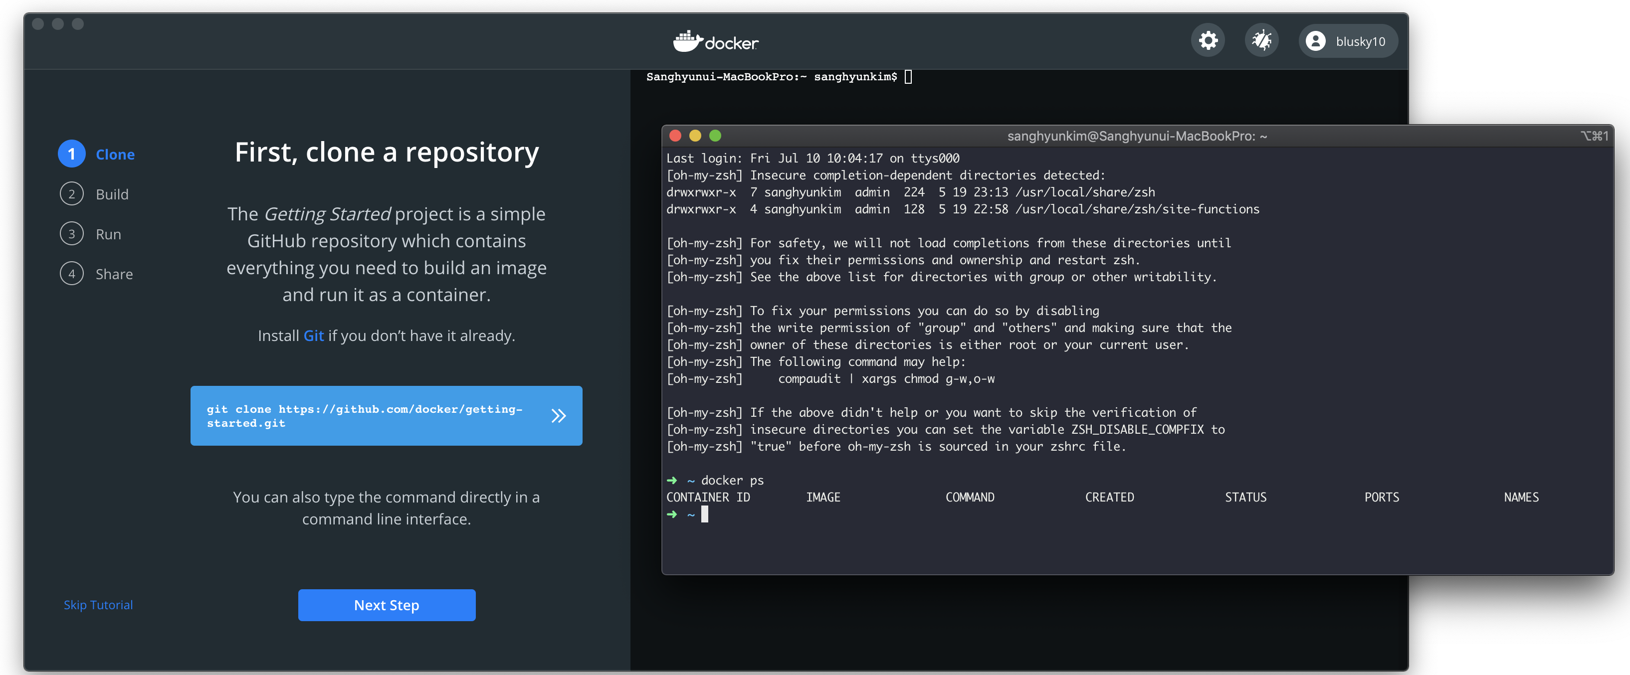Screen dimensions: 1630x675
Task: Click the step 3 Run circle
Action: tap(71, 234)
